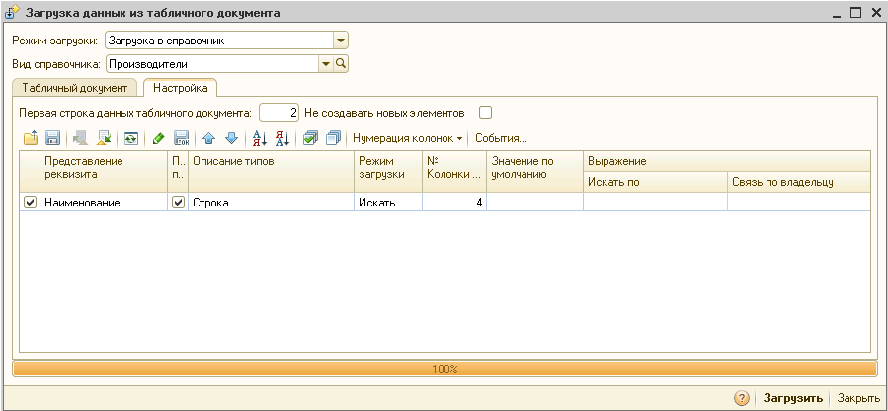
Task: Click the save settings floppy icon
Action: tap(52, 138)
